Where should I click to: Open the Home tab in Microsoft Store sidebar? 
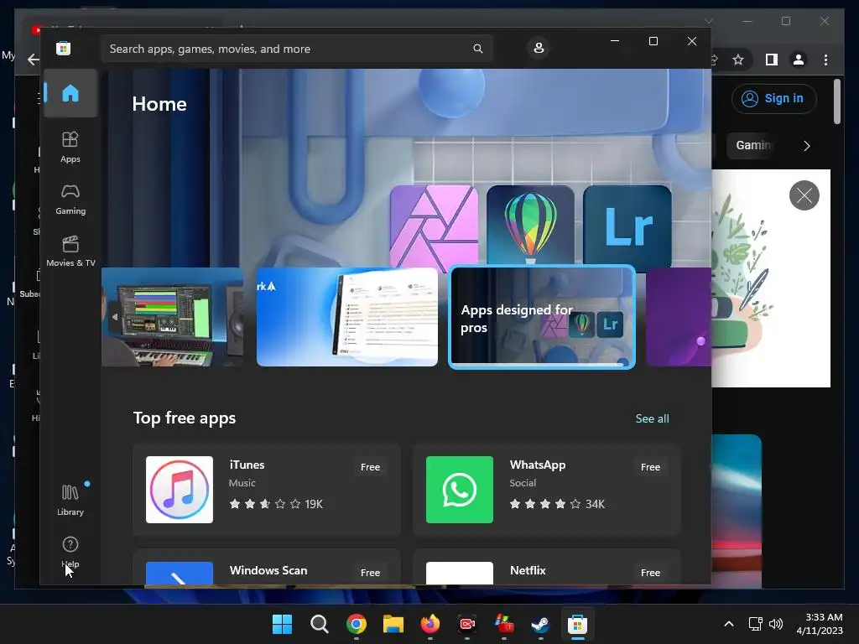70,93
